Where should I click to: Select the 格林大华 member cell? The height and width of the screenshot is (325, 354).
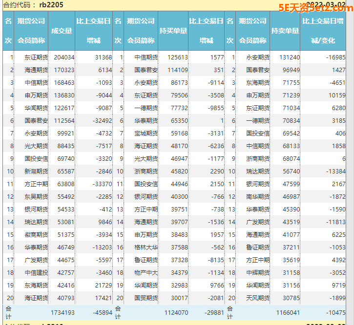[146, 247]
